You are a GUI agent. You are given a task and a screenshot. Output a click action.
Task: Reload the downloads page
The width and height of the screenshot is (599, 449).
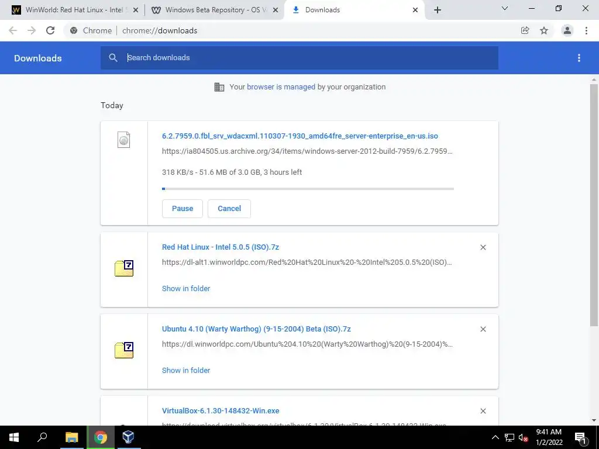(50, 30)
